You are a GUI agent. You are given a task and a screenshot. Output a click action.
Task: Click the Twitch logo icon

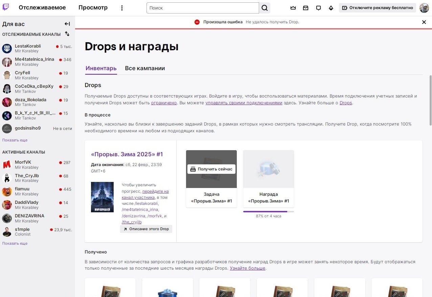[x=6, y=7]
